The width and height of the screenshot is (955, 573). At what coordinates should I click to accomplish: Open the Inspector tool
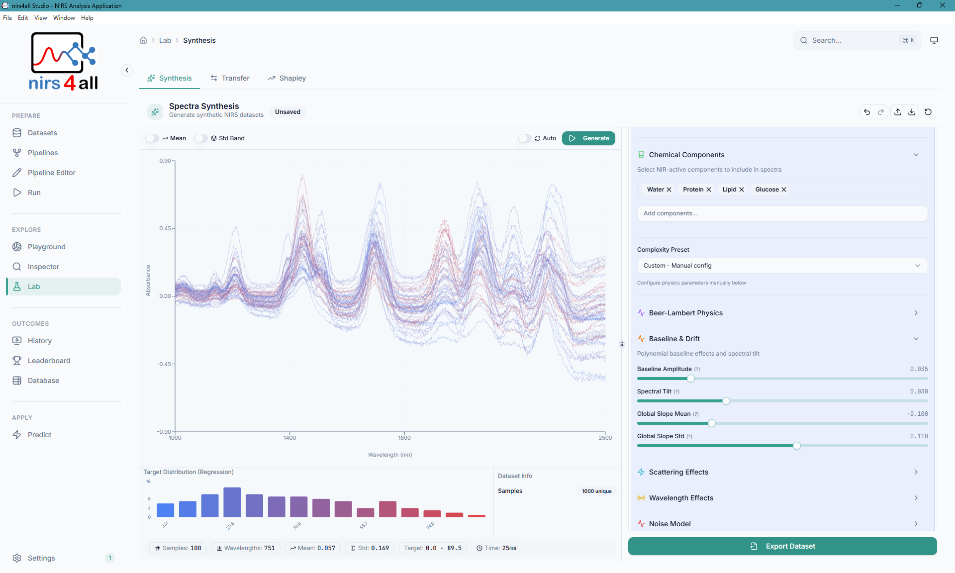click(x=42, y=266)
